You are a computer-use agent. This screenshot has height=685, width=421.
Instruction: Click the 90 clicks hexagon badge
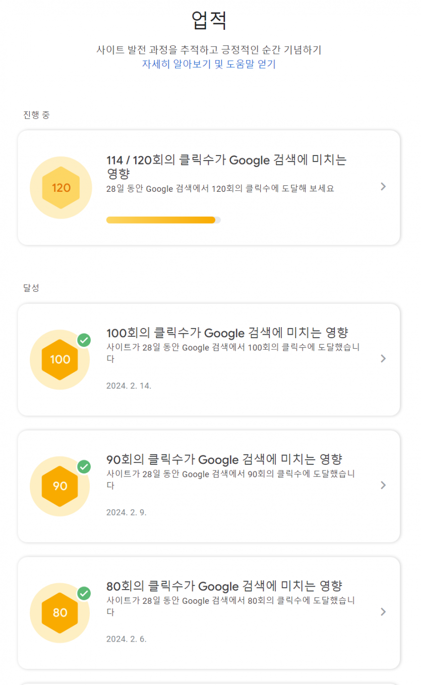pyautogui.click(x=60, y=486)
